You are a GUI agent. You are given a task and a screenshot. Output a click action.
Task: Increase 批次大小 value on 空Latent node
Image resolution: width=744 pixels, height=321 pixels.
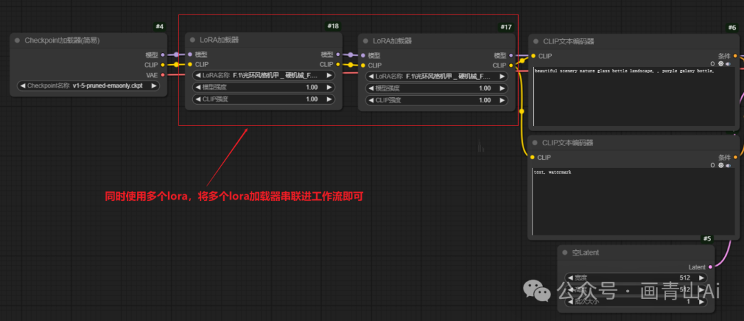pos(701,301)
